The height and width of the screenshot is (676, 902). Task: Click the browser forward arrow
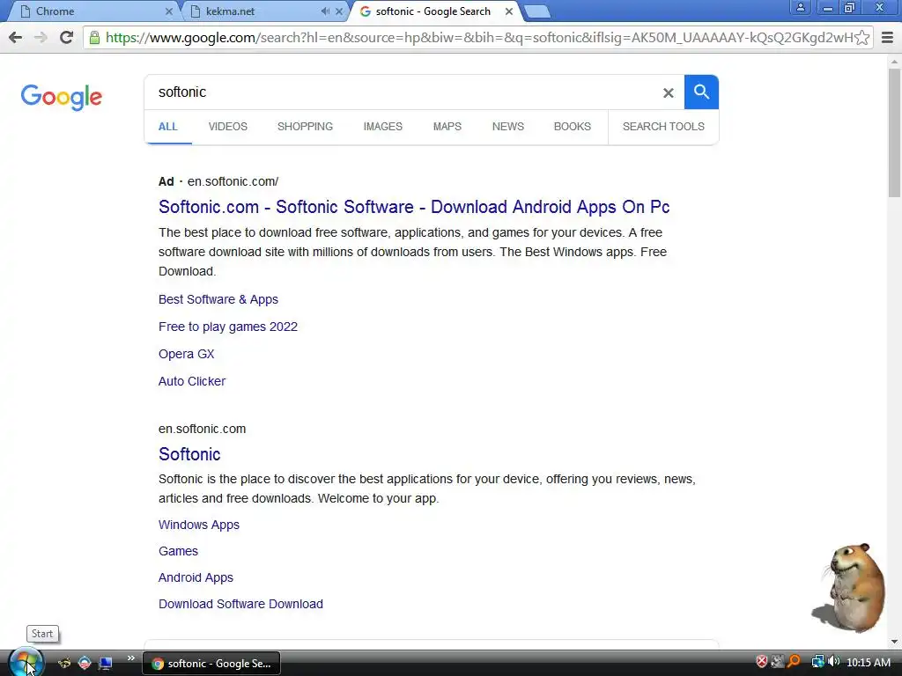(41, 37)
